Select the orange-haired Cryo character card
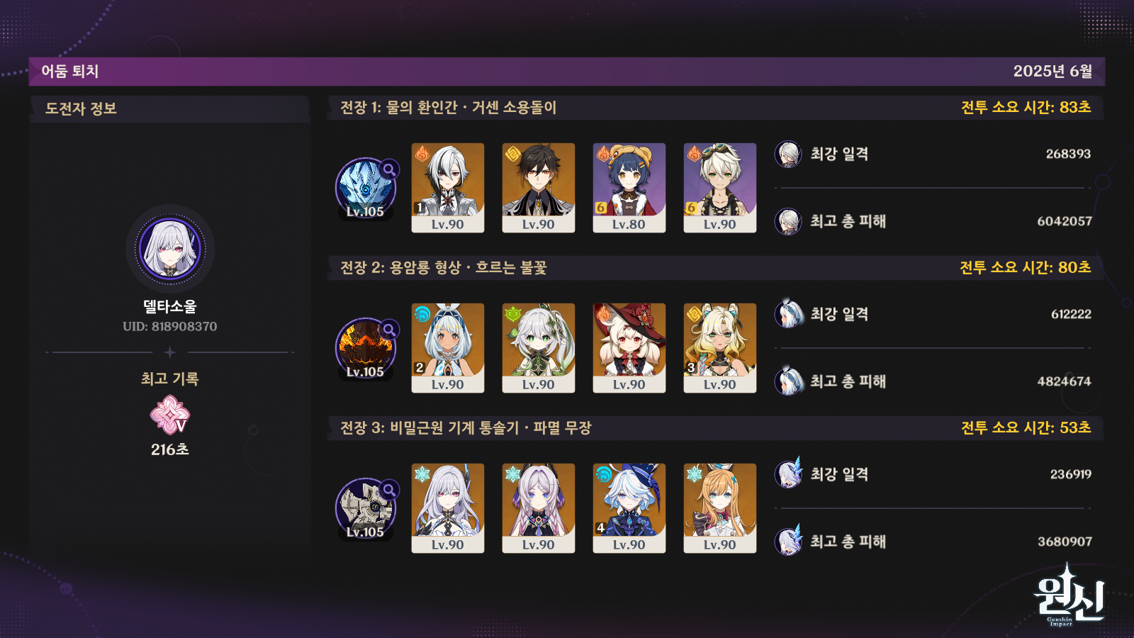The height and width of the screenshot is (638, 1134). tap(720, 508)
